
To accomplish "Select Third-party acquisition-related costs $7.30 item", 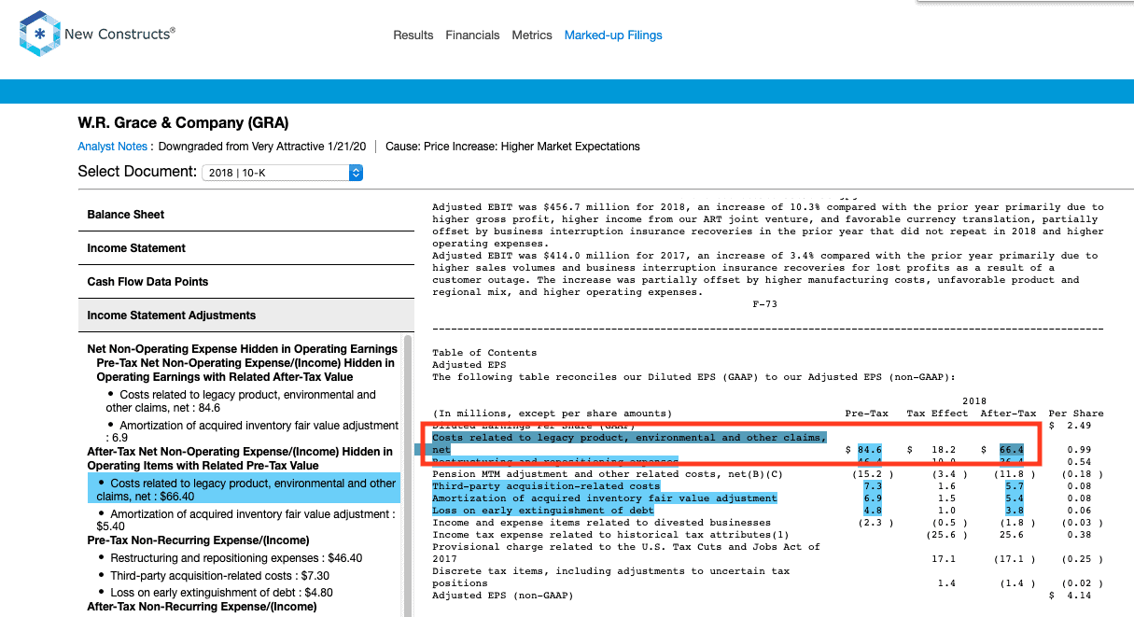I will (219, 576).
